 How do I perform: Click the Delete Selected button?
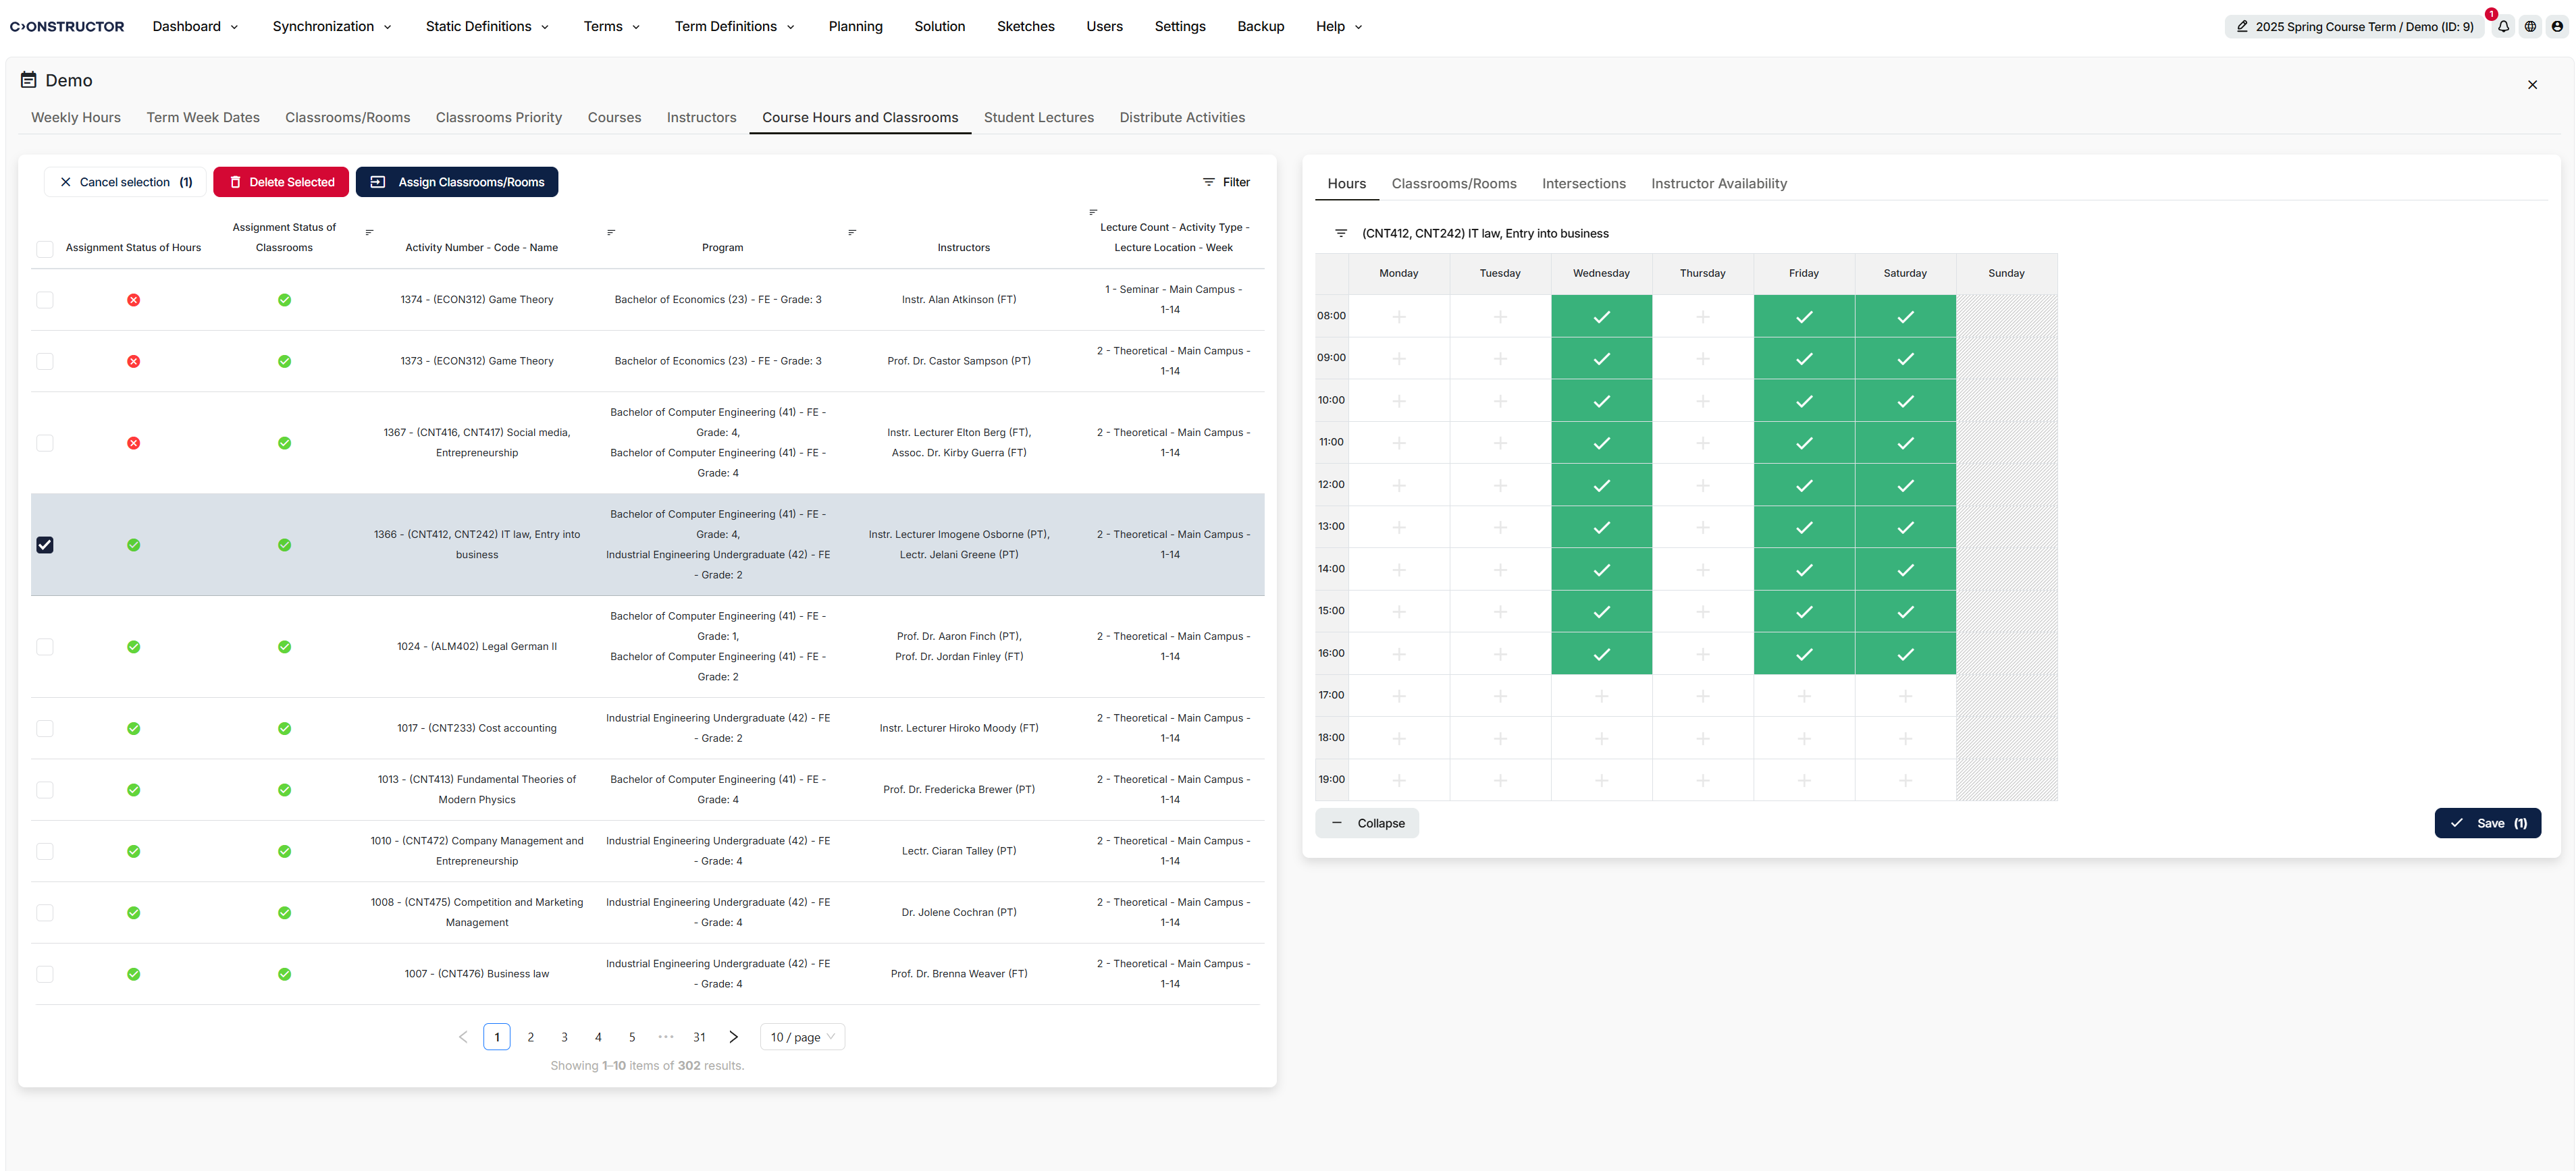coord(281,182)
